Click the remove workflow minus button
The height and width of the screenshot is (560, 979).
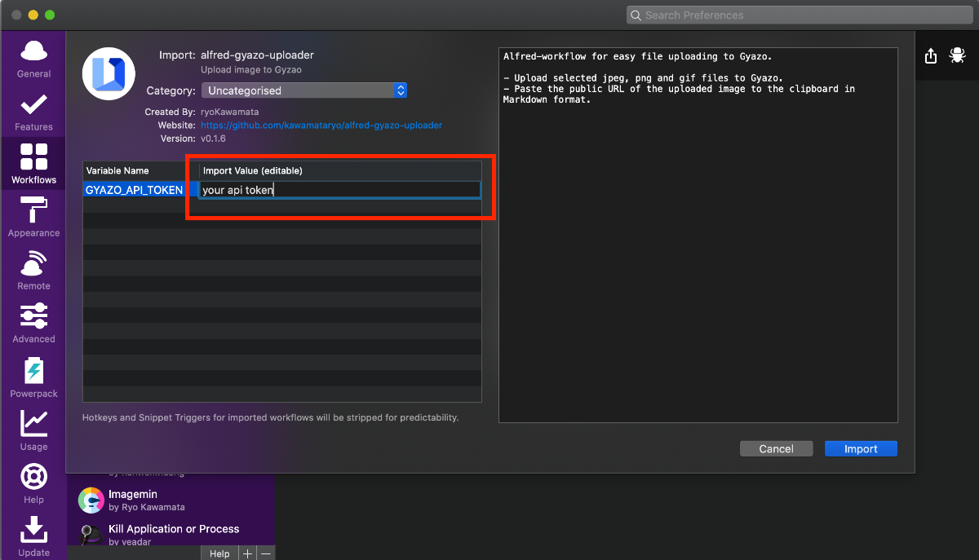tap(266, 553)
